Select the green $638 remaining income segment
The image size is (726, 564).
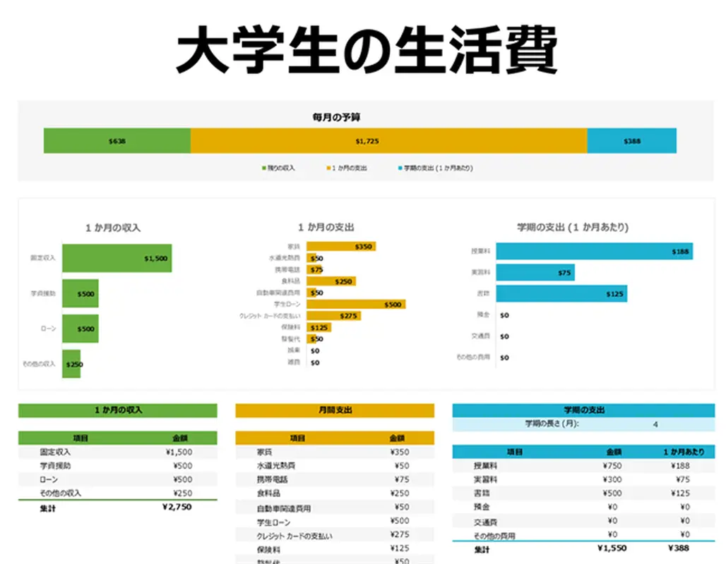pyautogui.click(x=117, y=141)
